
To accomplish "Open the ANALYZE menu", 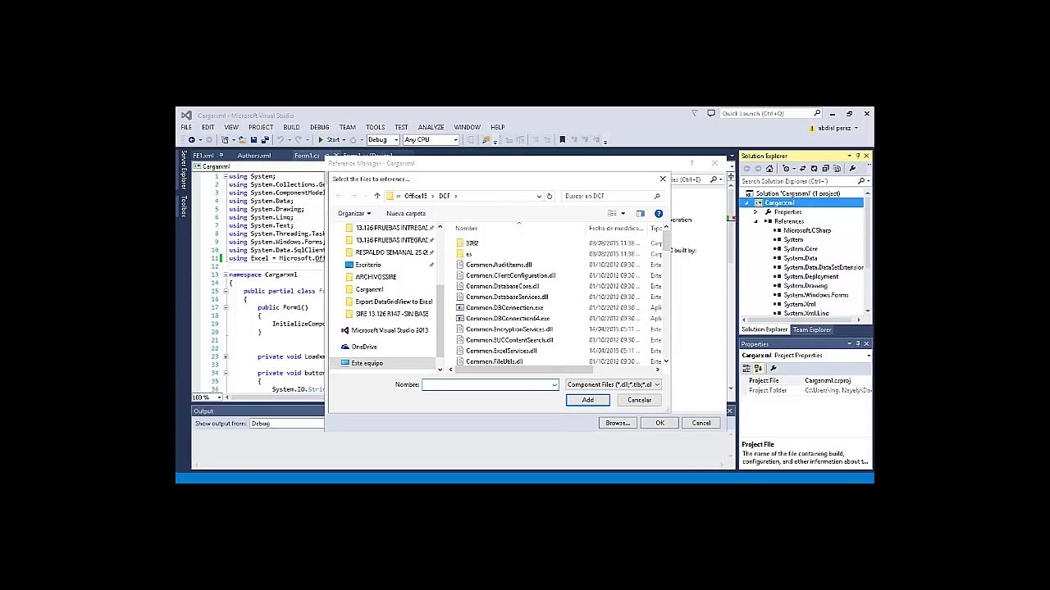I will [431, 127].
